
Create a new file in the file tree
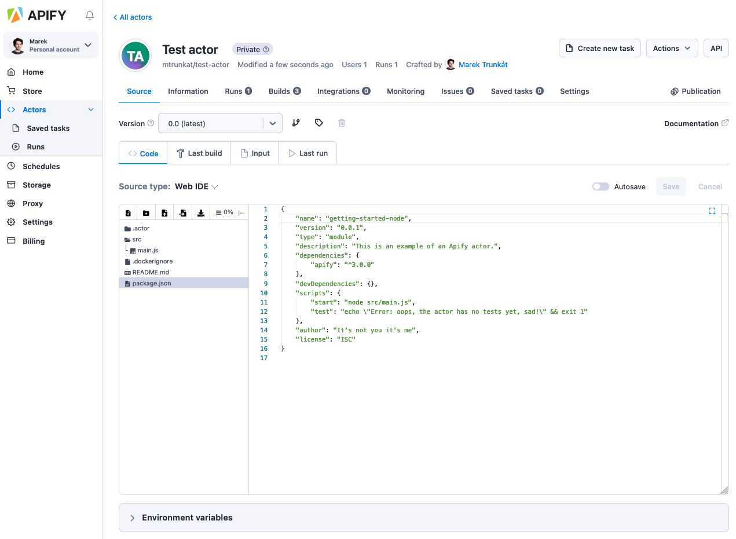tap(128, 212)
